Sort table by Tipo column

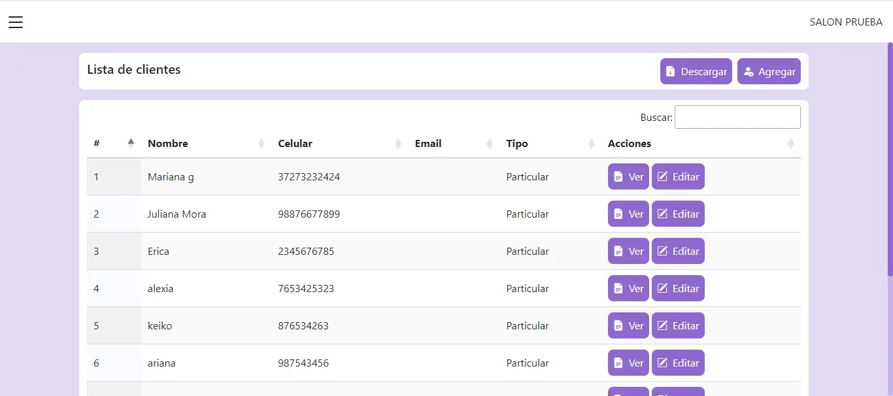[x=550, y=144]
